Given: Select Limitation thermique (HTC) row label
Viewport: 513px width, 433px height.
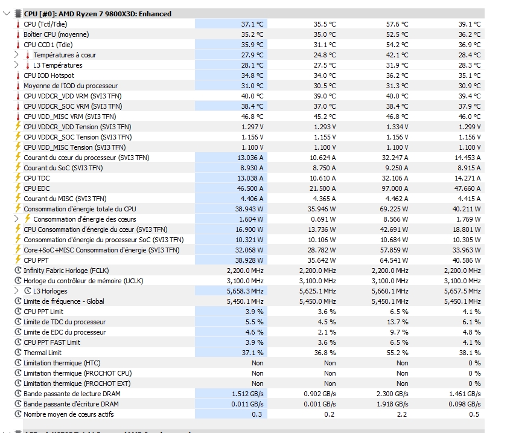Looking at the screenshot, I should 62,363.
